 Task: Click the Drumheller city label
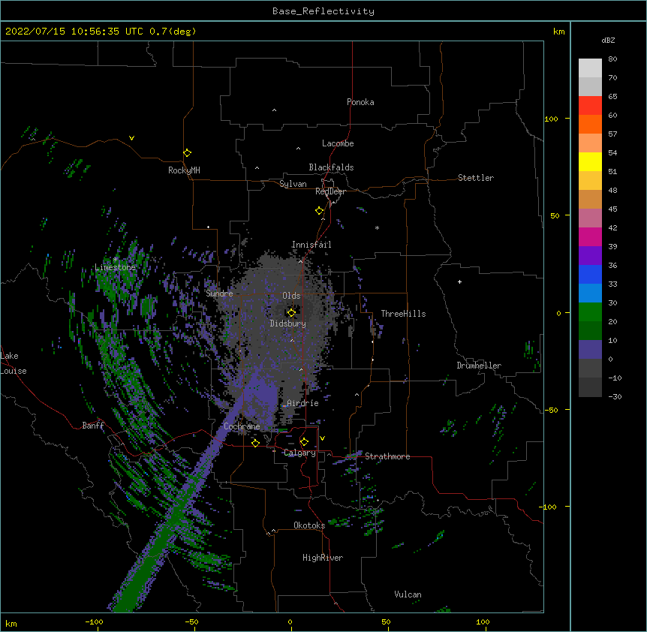pos(479,366)
